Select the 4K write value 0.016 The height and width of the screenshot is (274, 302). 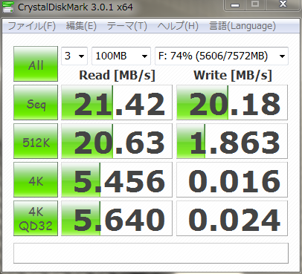pyautogui.click(x=232, y=180)
